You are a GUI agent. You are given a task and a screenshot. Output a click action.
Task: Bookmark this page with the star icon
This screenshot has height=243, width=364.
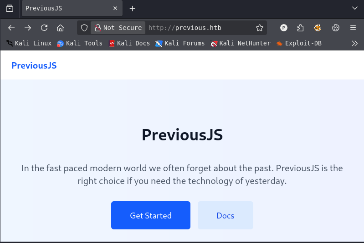[260, 28]
